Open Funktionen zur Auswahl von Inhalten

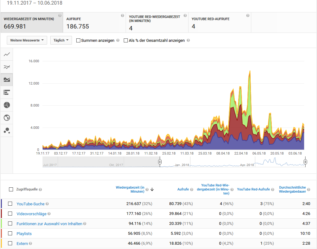click(x=49, y=224)
